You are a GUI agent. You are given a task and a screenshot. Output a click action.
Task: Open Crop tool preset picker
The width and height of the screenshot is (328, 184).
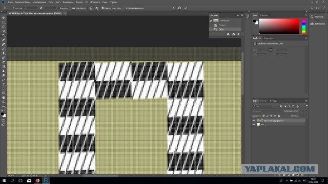point(6,8)
